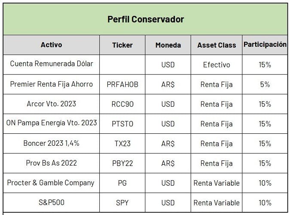Select the RCC9O ticker cell

click(122, 104)
